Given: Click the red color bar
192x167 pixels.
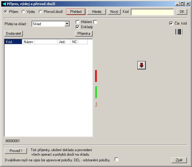Looking at the screenshot, I should [96, 76].
